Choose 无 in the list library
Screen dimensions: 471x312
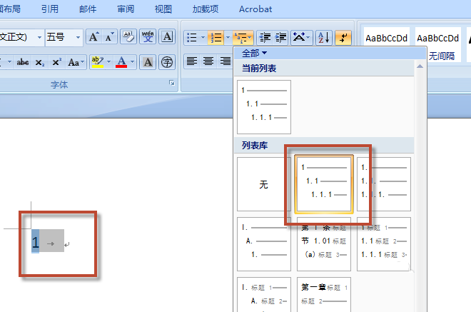[264, 184]
